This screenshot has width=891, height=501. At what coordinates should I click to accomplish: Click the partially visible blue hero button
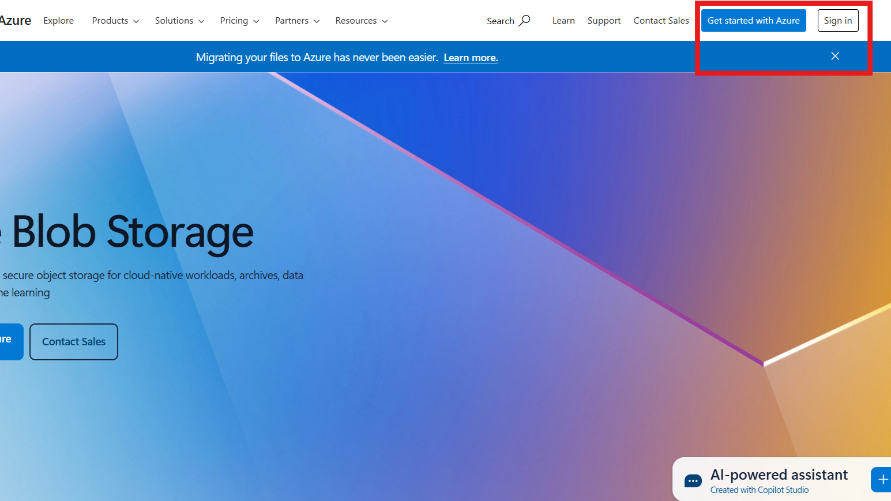click(12, 342)
